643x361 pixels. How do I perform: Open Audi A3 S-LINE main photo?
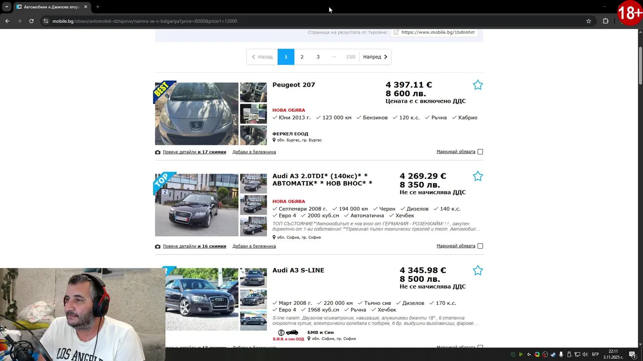click(x=202, y=299)
